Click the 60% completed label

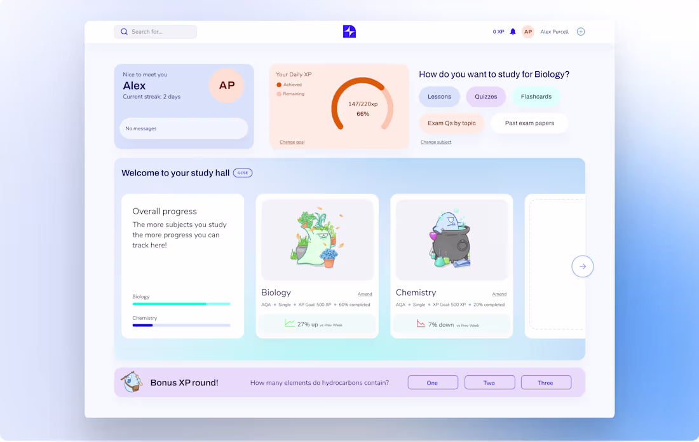(x=354, y=305)
